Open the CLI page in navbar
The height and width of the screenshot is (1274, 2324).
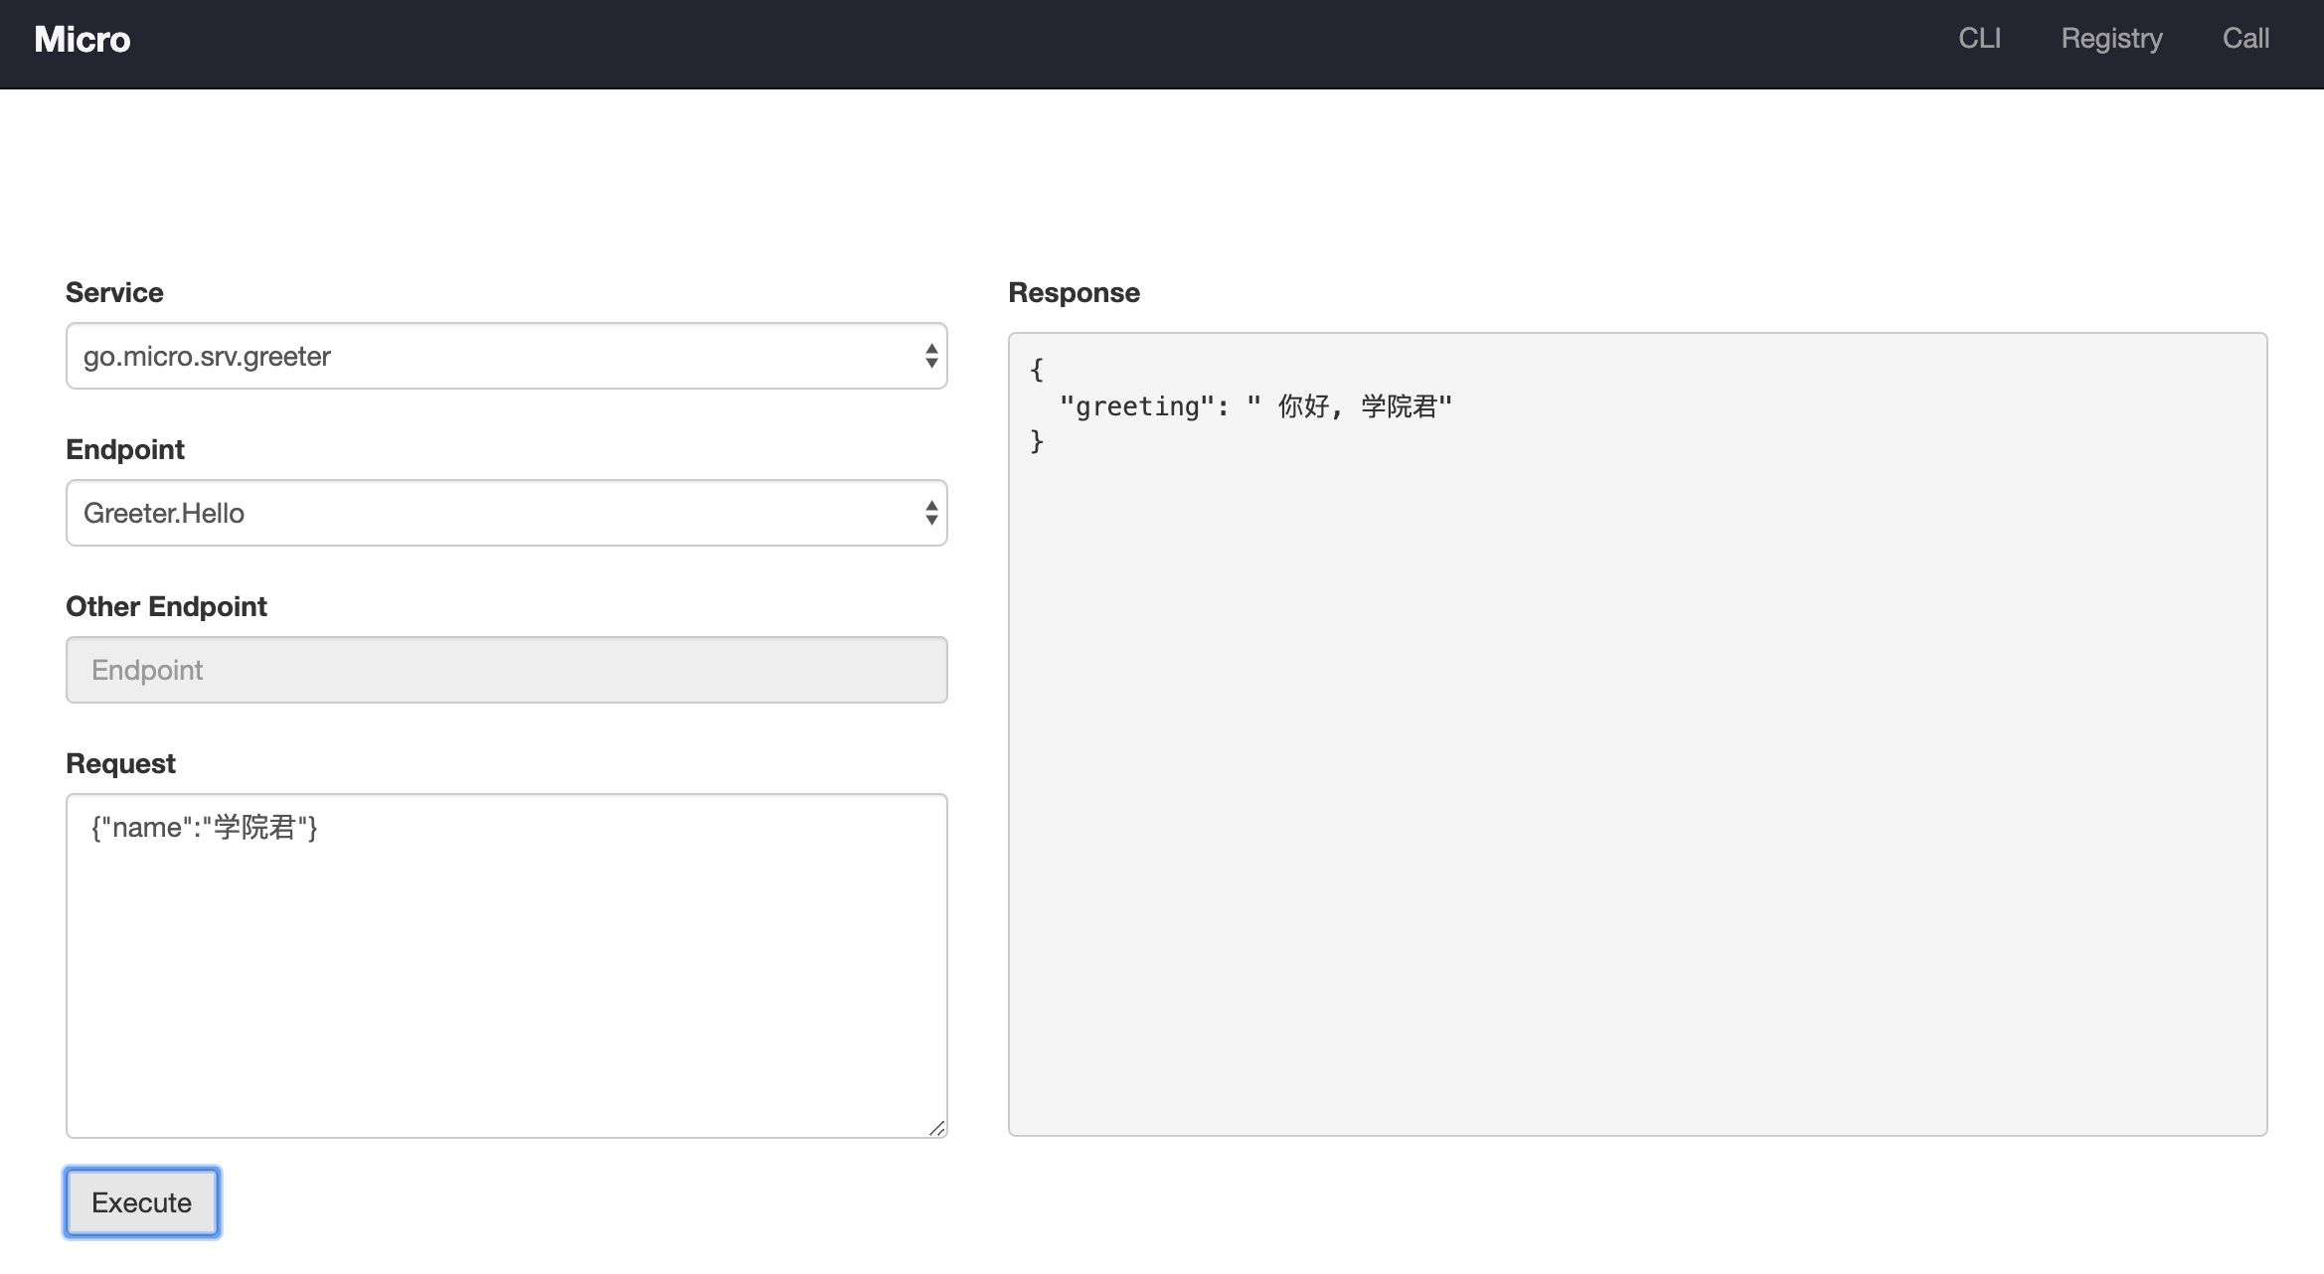point(1979,39)
